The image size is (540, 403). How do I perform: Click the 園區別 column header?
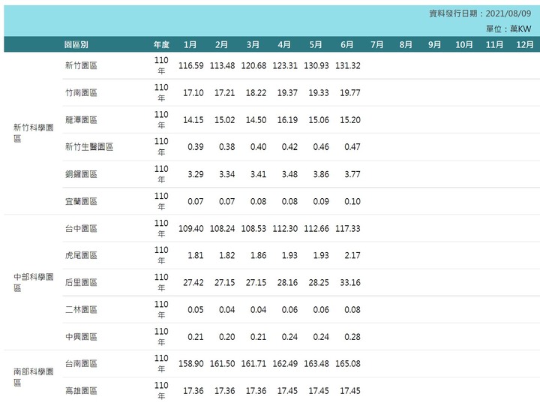[76, 45]
